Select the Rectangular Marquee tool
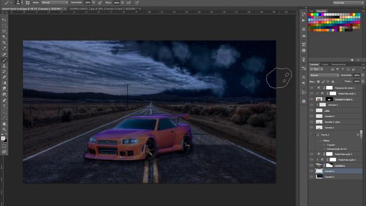 [x=4, y=25]
